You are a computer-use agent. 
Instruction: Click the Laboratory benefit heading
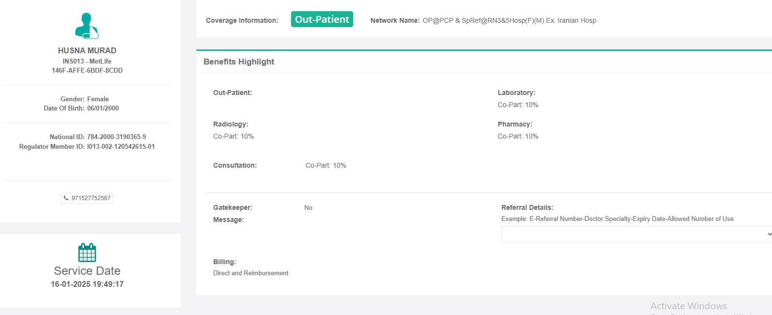tap(516, 93)
